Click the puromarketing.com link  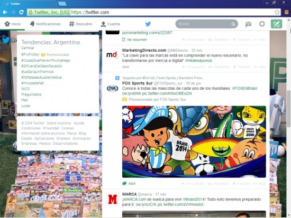pyautogui.click(x=147, y=33)
